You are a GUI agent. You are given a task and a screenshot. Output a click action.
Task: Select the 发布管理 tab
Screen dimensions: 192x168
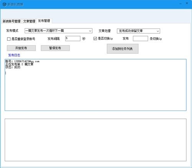(x=44, y=21)
